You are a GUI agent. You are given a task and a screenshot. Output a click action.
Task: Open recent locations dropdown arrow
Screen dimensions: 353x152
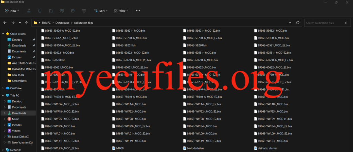pyautogui.click(x=20, y=23)
